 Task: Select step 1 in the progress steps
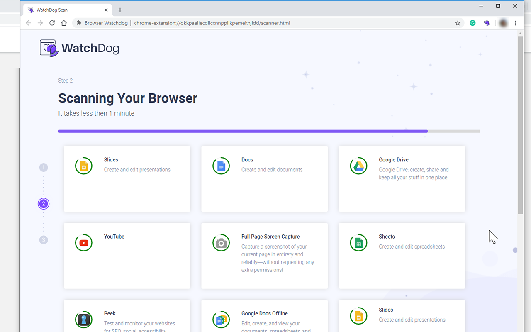point(44,167)
